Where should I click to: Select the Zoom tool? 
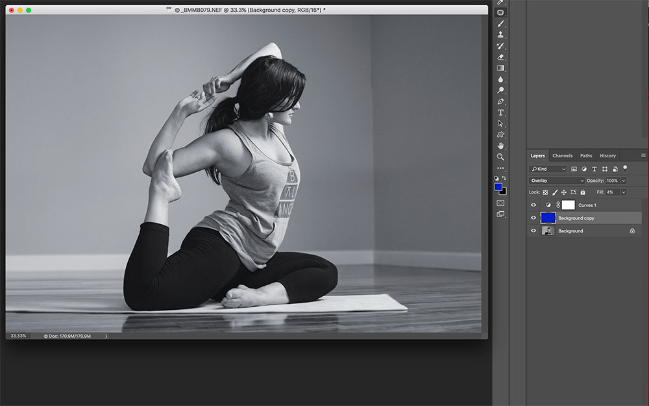[x=500, y=157]
